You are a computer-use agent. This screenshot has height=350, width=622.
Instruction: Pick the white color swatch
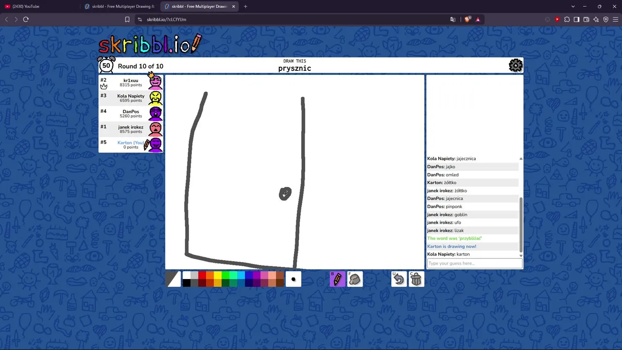pyautogui.click(x=187, y=275)
